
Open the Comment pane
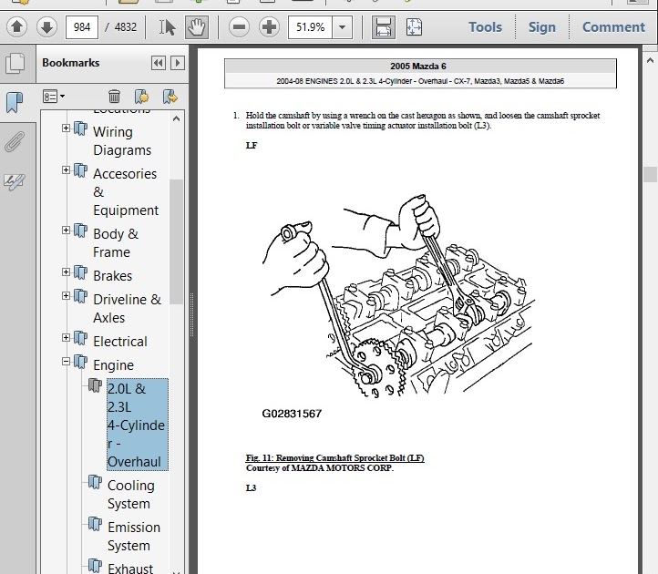click(x=613, y=27)
